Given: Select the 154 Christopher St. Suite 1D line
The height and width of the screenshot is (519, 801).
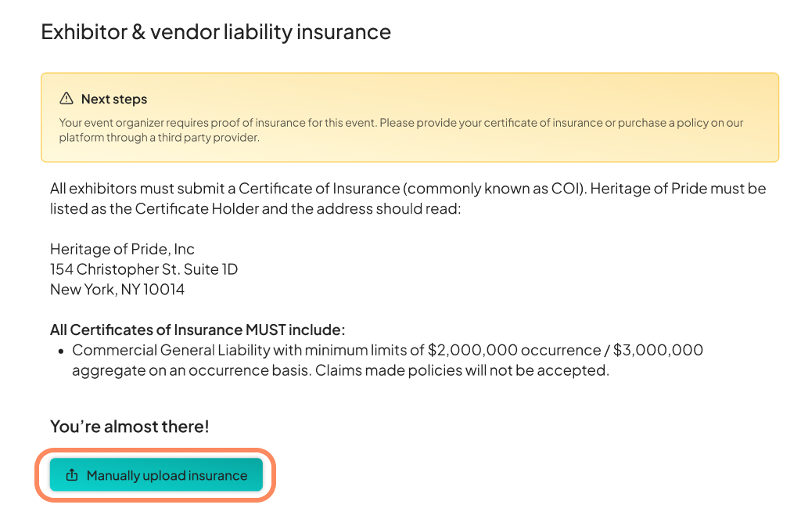Looking at the screenshot, I should pyautogui.click(x=144, y=269).
